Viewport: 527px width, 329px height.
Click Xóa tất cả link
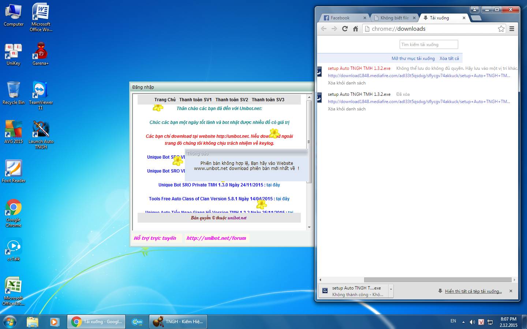tap(449, 58)
